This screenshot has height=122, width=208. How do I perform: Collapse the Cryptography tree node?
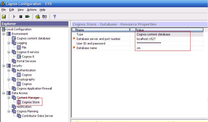pyautogui.click(x=9, y=79)
